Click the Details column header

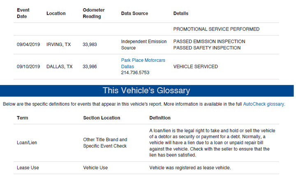(x=180, y=14)
